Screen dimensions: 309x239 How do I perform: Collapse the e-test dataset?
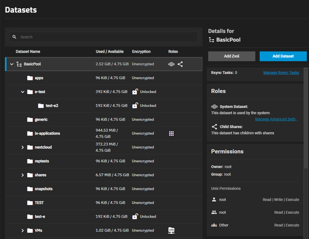click(23, 92)
